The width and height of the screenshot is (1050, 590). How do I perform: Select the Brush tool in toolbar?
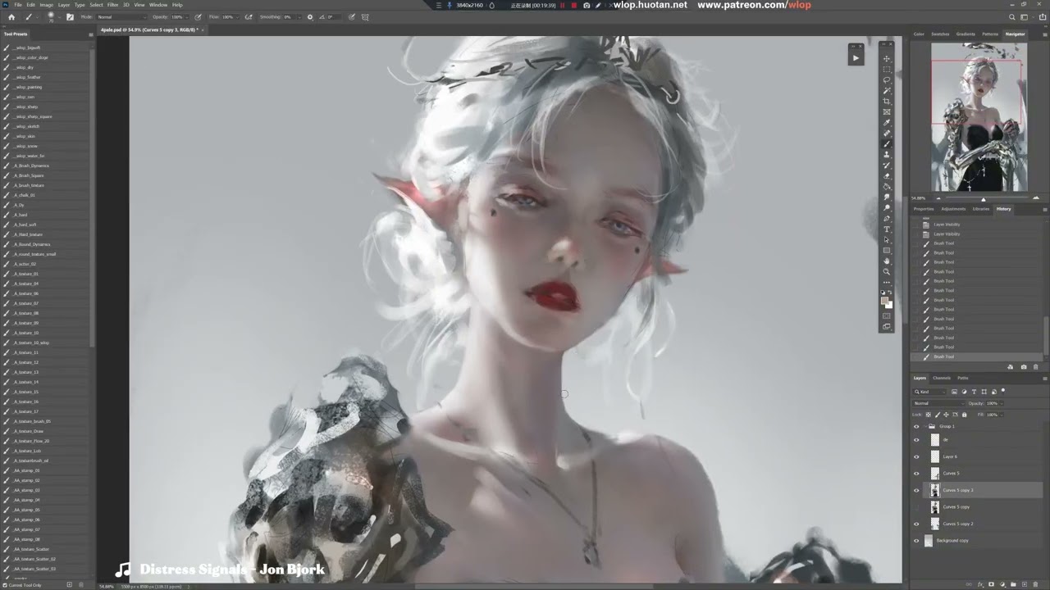pos(887,144)
